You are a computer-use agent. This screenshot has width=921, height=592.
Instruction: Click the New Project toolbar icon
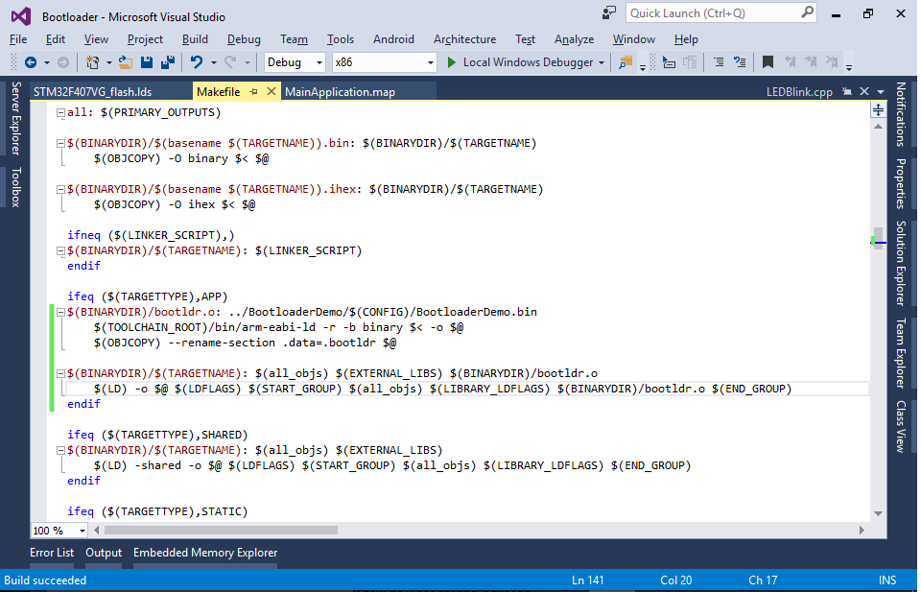tap(92, 62)
